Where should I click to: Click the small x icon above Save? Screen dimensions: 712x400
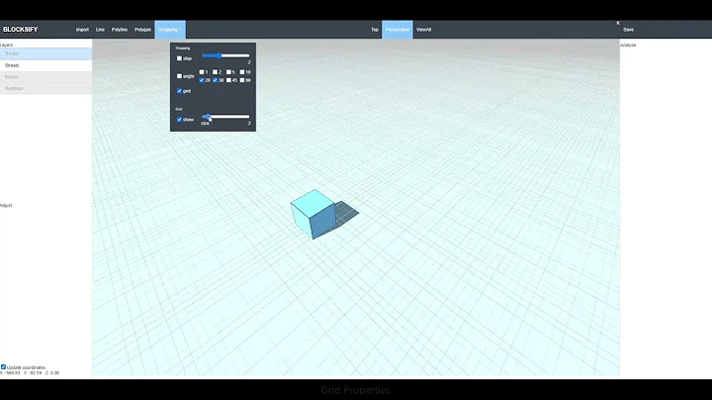point(618,23)
